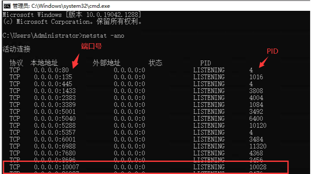Click PID value 3484
The image size is (311, 174).
coord(256,139)
